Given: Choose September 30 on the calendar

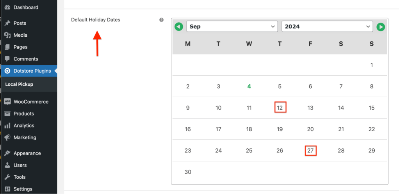Looking at the screenshot, I should [x=188, y=172].
